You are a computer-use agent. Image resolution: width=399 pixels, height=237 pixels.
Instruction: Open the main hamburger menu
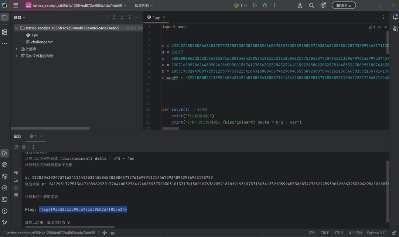[x=16, y=5]
